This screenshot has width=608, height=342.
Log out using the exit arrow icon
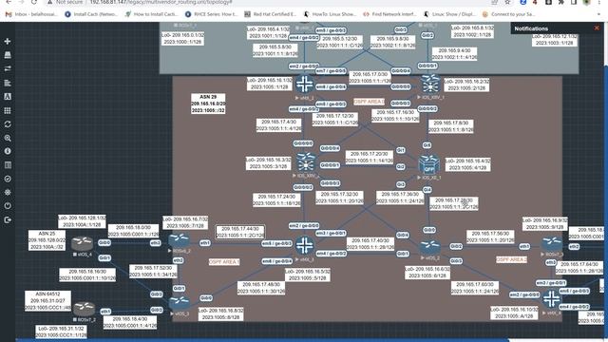coord(8,219)
